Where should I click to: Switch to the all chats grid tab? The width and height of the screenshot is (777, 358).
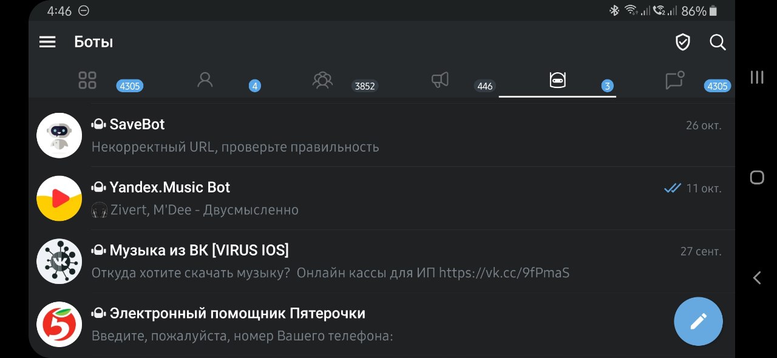click(87, 80)
